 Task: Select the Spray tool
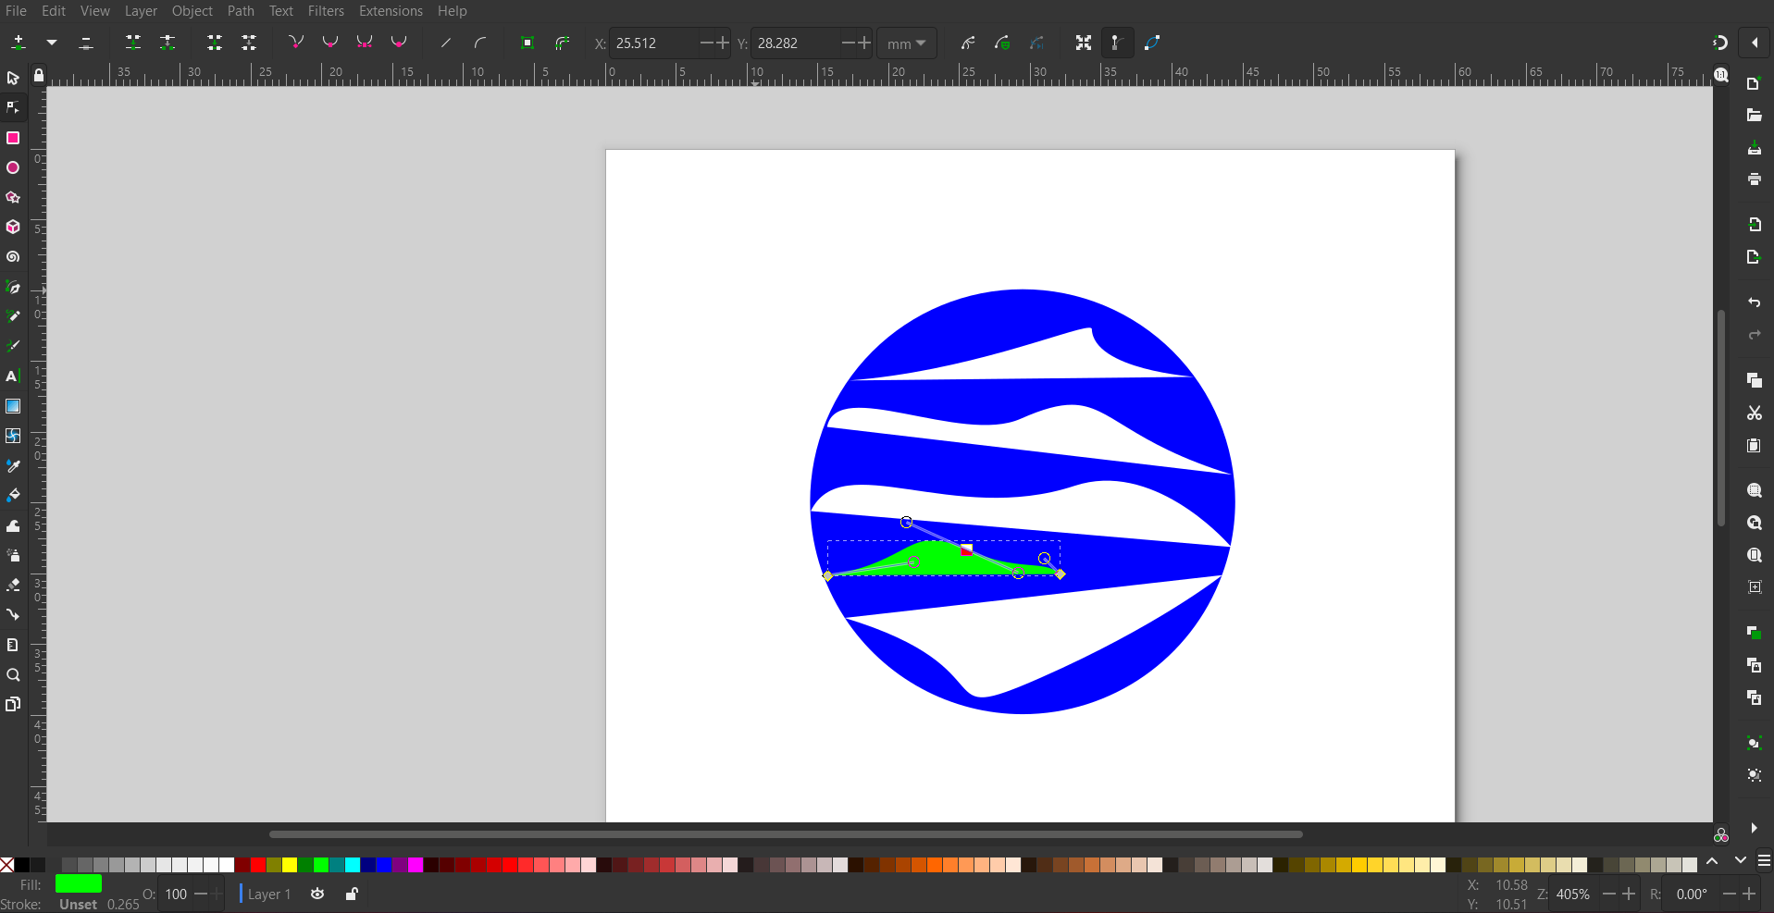tap(13, 555)
